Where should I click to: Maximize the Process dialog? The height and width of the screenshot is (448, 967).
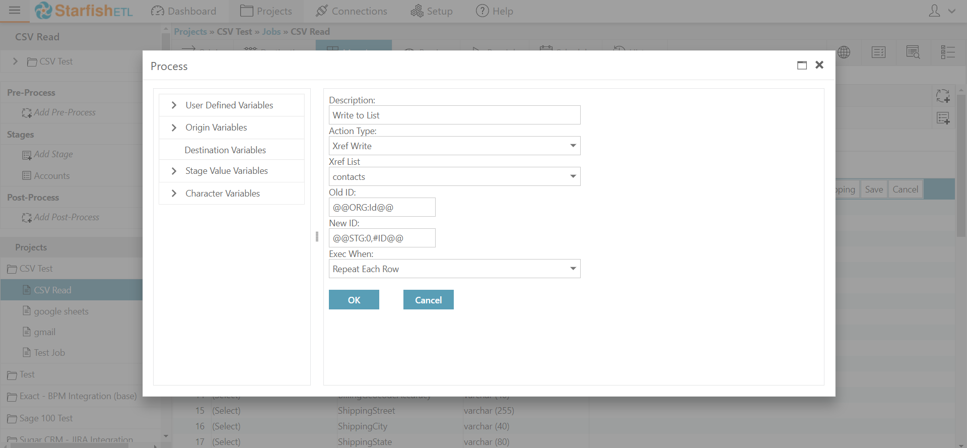pos(802,65)
